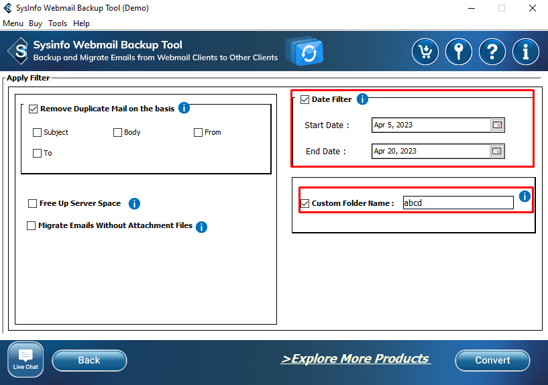Click info icon beside Remove Duplicate Mail
Screen dimensions: 548x385
[184, 108]
